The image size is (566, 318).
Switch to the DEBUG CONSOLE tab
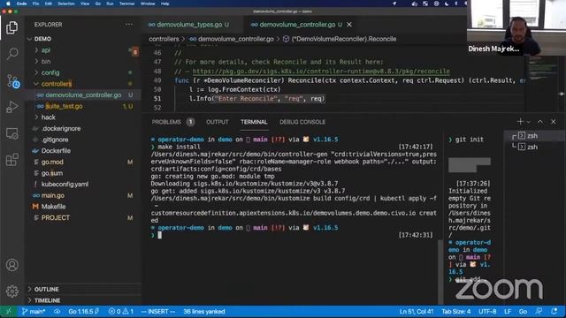pos(302,122)
